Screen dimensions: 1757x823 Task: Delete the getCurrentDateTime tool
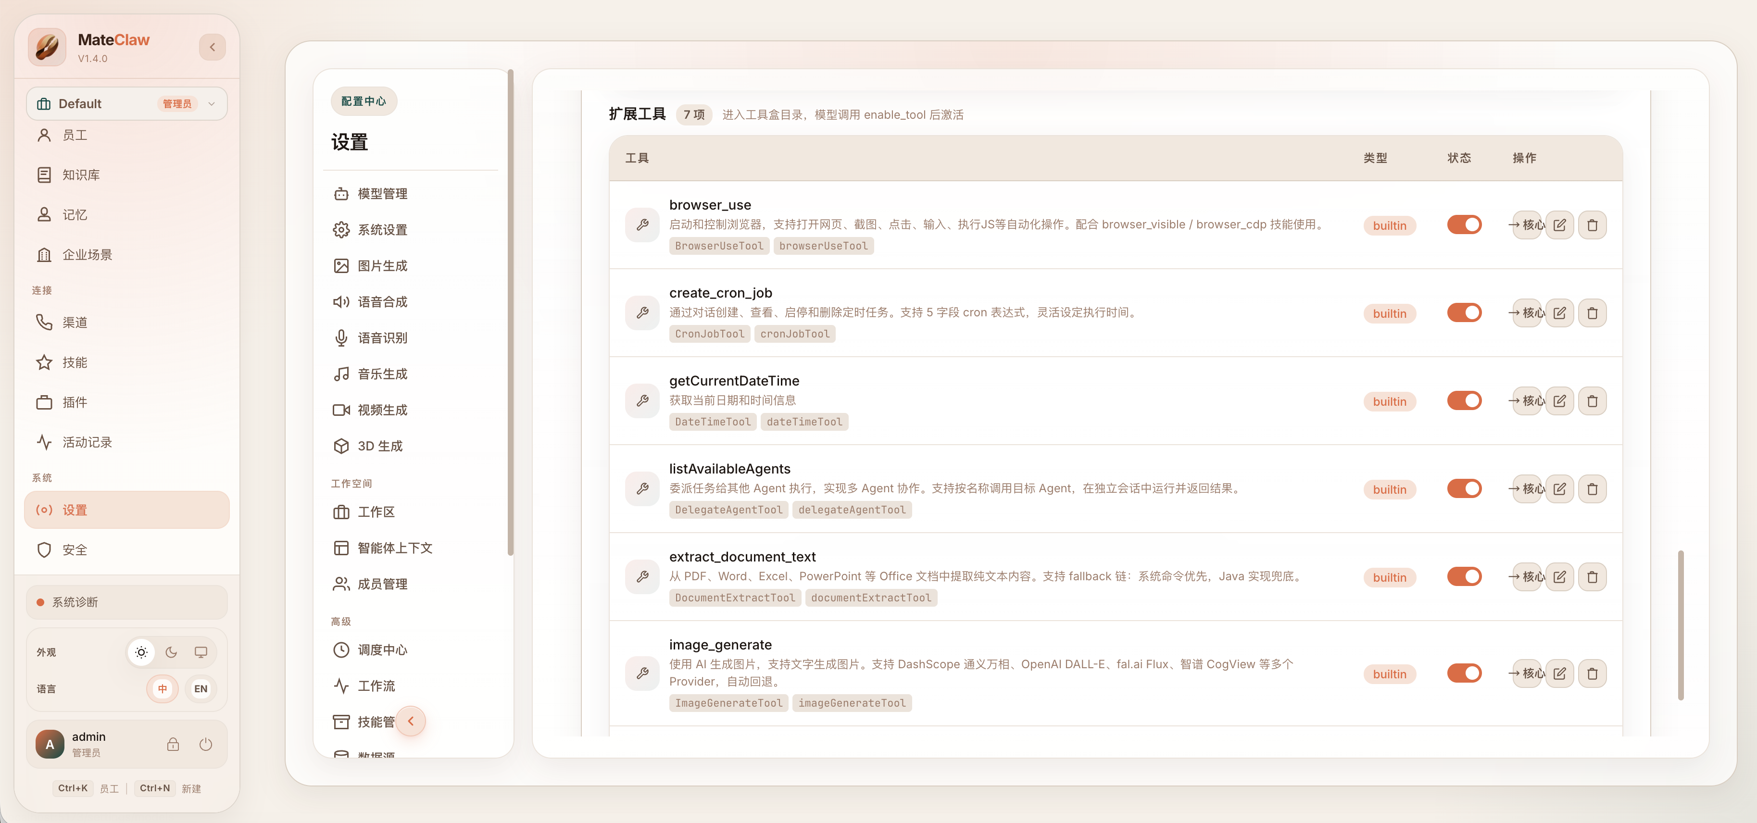1592,401
